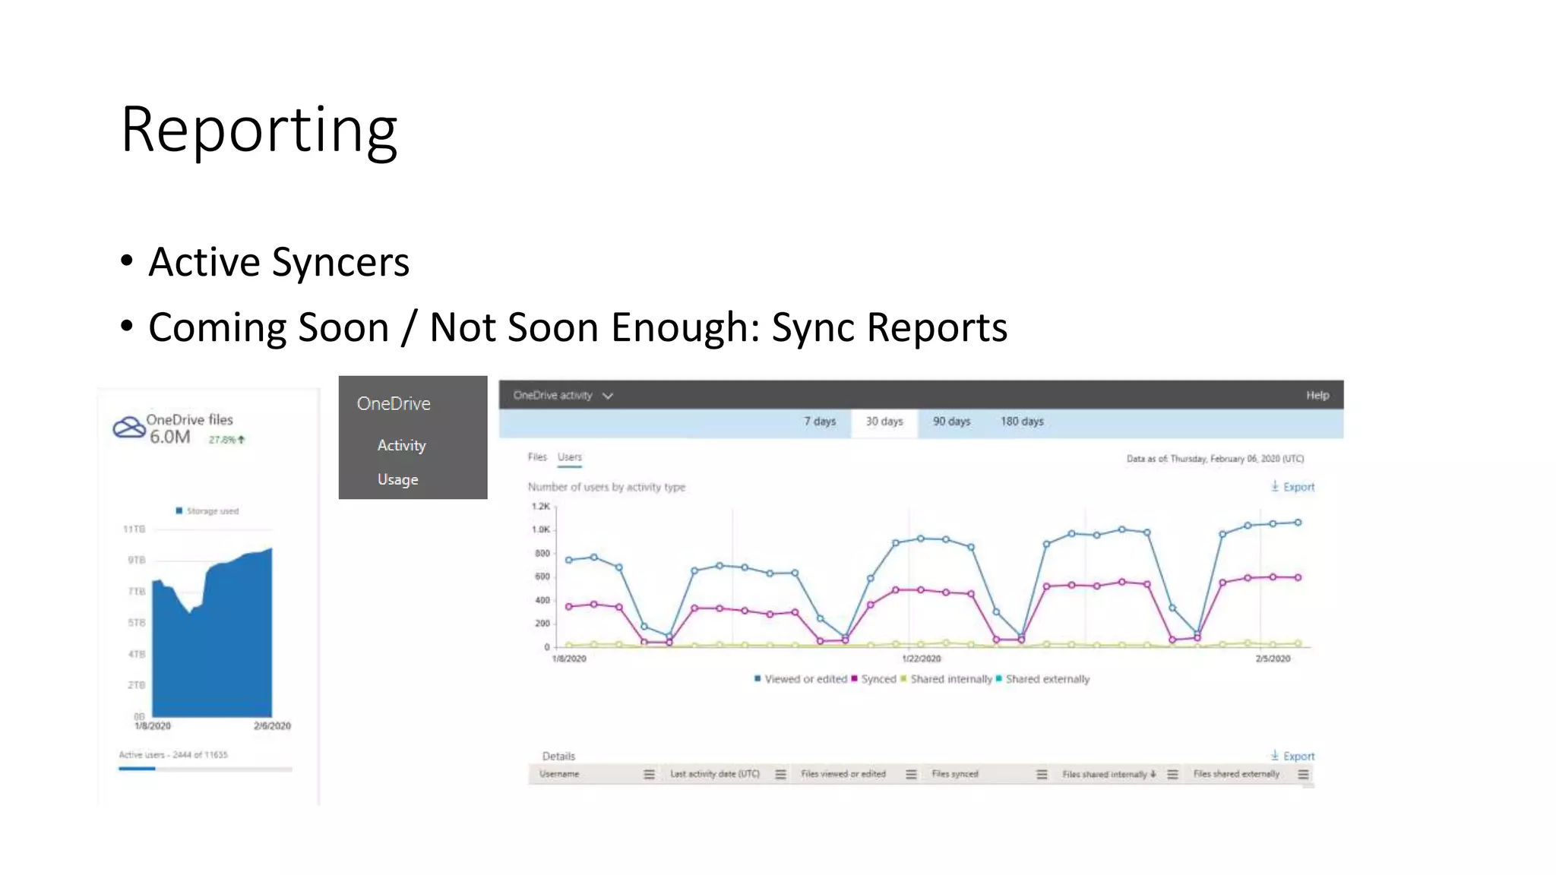Toggle the Storage used legend swatch
This screenshot has height=875, width=1556.
179,511
